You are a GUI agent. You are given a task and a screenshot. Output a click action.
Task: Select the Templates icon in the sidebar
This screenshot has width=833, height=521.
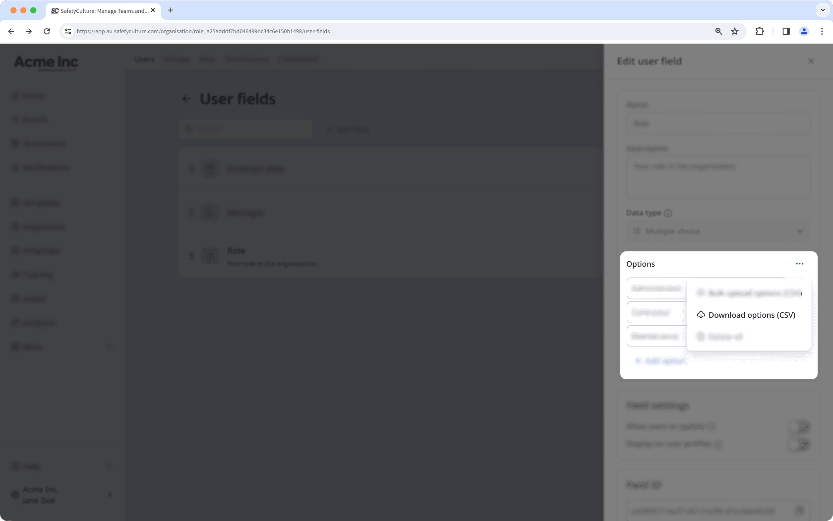(x=15, y=203)
